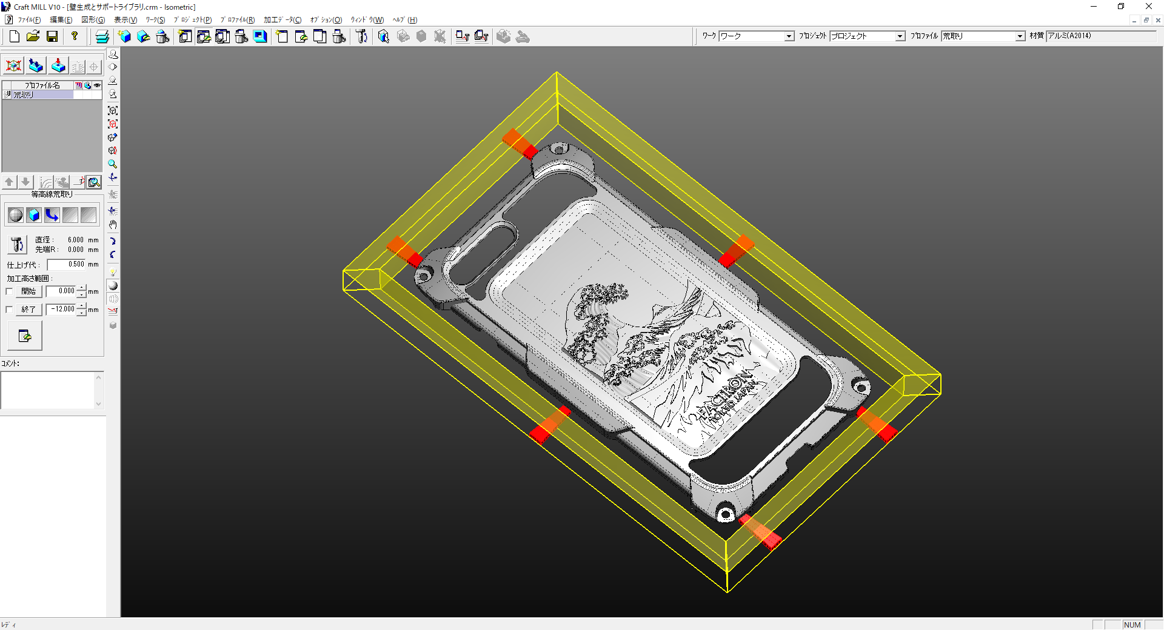Select the 荒取り profile row
1164x630 pixels.
point(52,94)
